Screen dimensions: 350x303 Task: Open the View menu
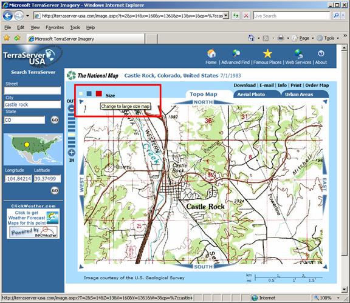tap(35, 27)
